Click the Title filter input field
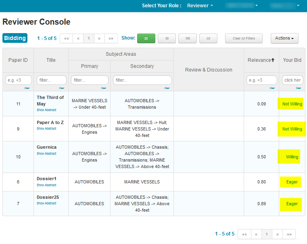The image size is (307, 244). (51, 80)
